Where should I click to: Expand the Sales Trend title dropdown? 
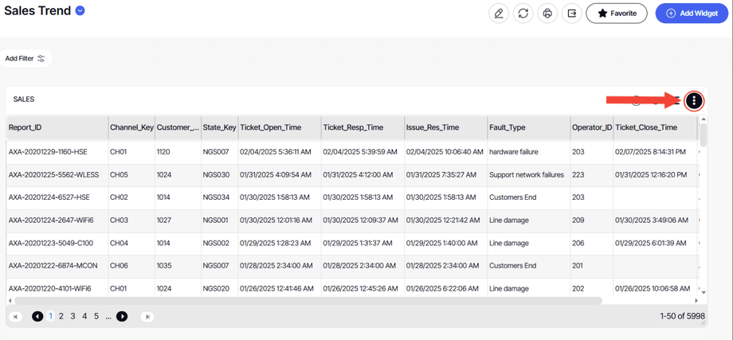click(x=80, y=11)
